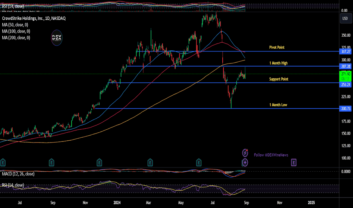Select MA (200, close, 0) indicator legend
The image size is (353, 208).
[x=16, y=38]
